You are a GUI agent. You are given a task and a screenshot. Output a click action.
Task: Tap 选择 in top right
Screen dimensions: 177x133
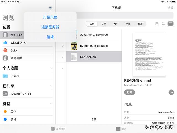pos(170,8)
